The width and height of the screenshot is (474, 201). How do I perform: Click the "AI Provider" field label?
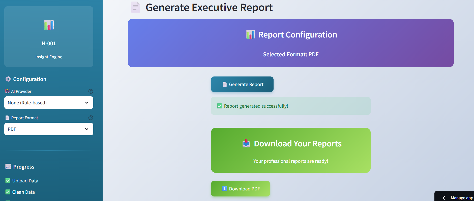[21, 91]
